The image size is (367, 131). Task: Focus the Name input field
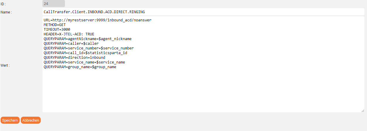[203, 12]
